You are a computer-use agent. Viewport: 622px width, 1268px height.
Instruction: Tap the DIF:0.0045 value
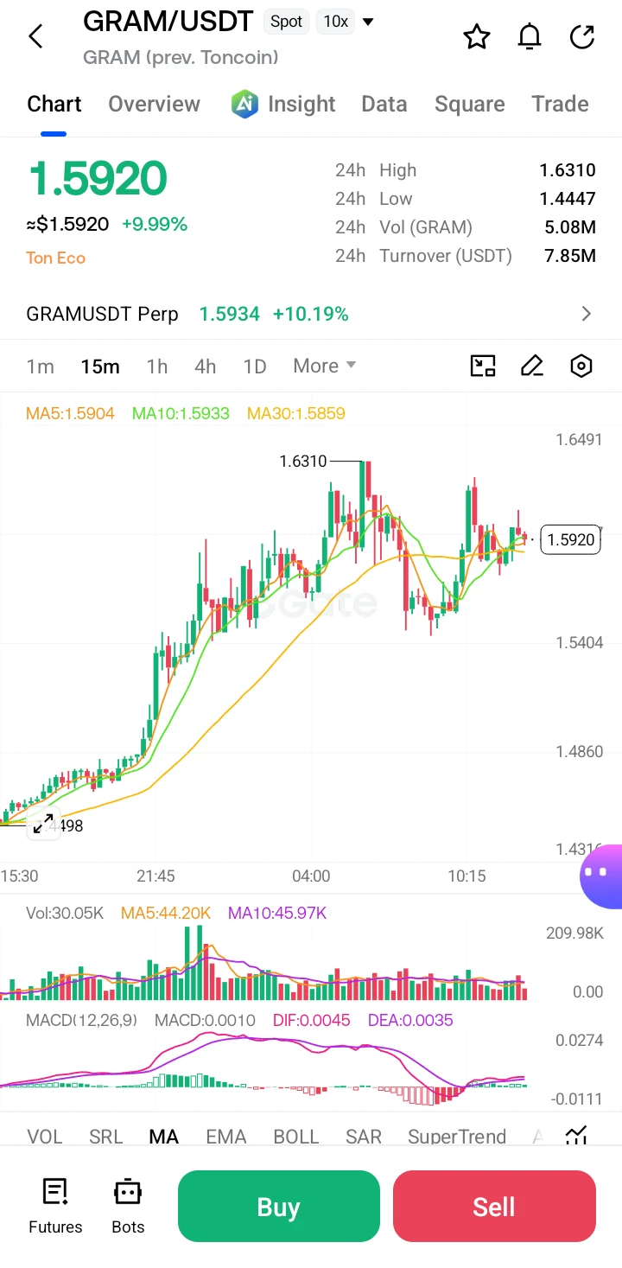[x=312, y=1020]
